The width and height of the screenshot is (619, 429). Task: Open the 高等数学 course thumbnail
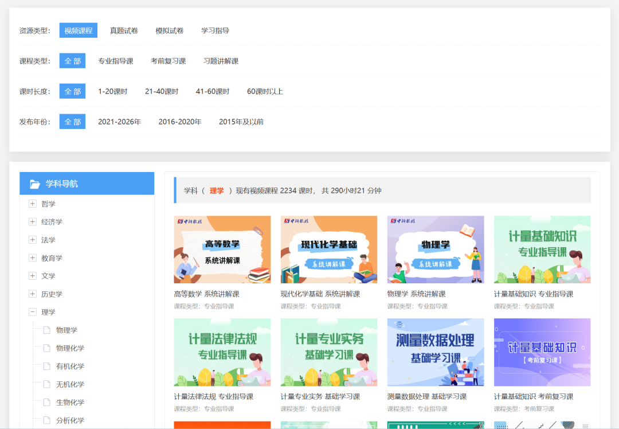[x=222, y=249]
